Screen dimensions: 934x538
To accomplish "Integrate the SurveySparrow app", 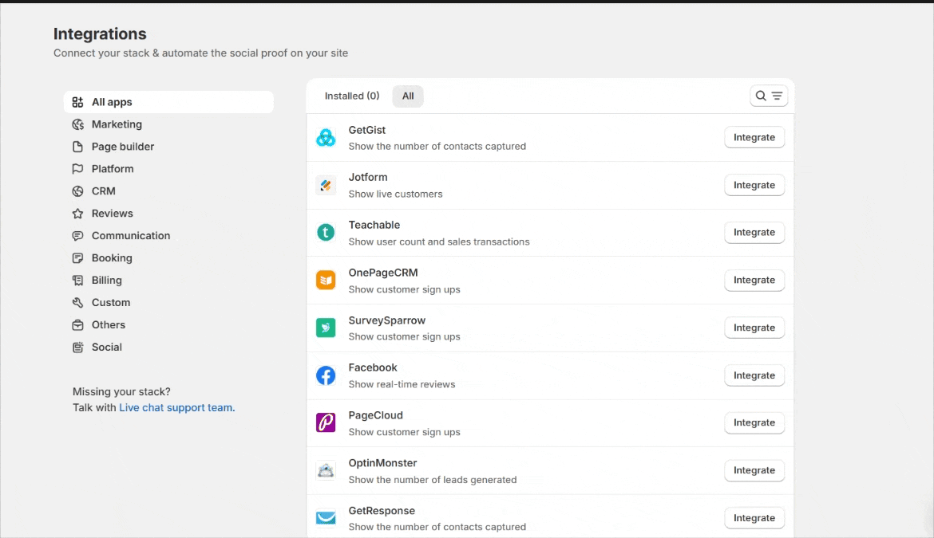I will 754,328.
